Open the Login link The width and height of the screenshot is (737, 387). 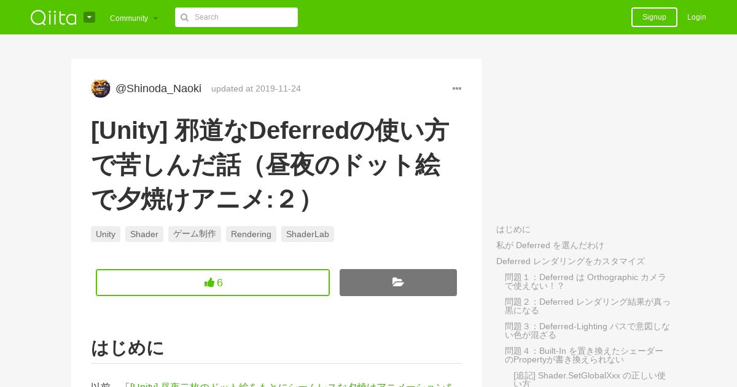(x=696, y=17)
